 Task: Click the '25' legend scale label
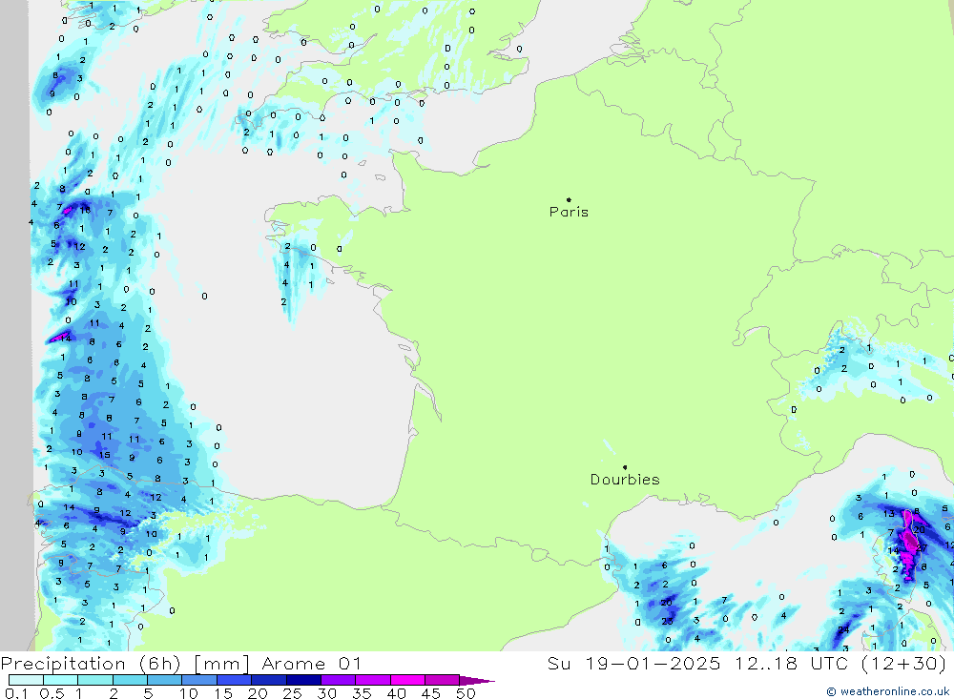292,693
